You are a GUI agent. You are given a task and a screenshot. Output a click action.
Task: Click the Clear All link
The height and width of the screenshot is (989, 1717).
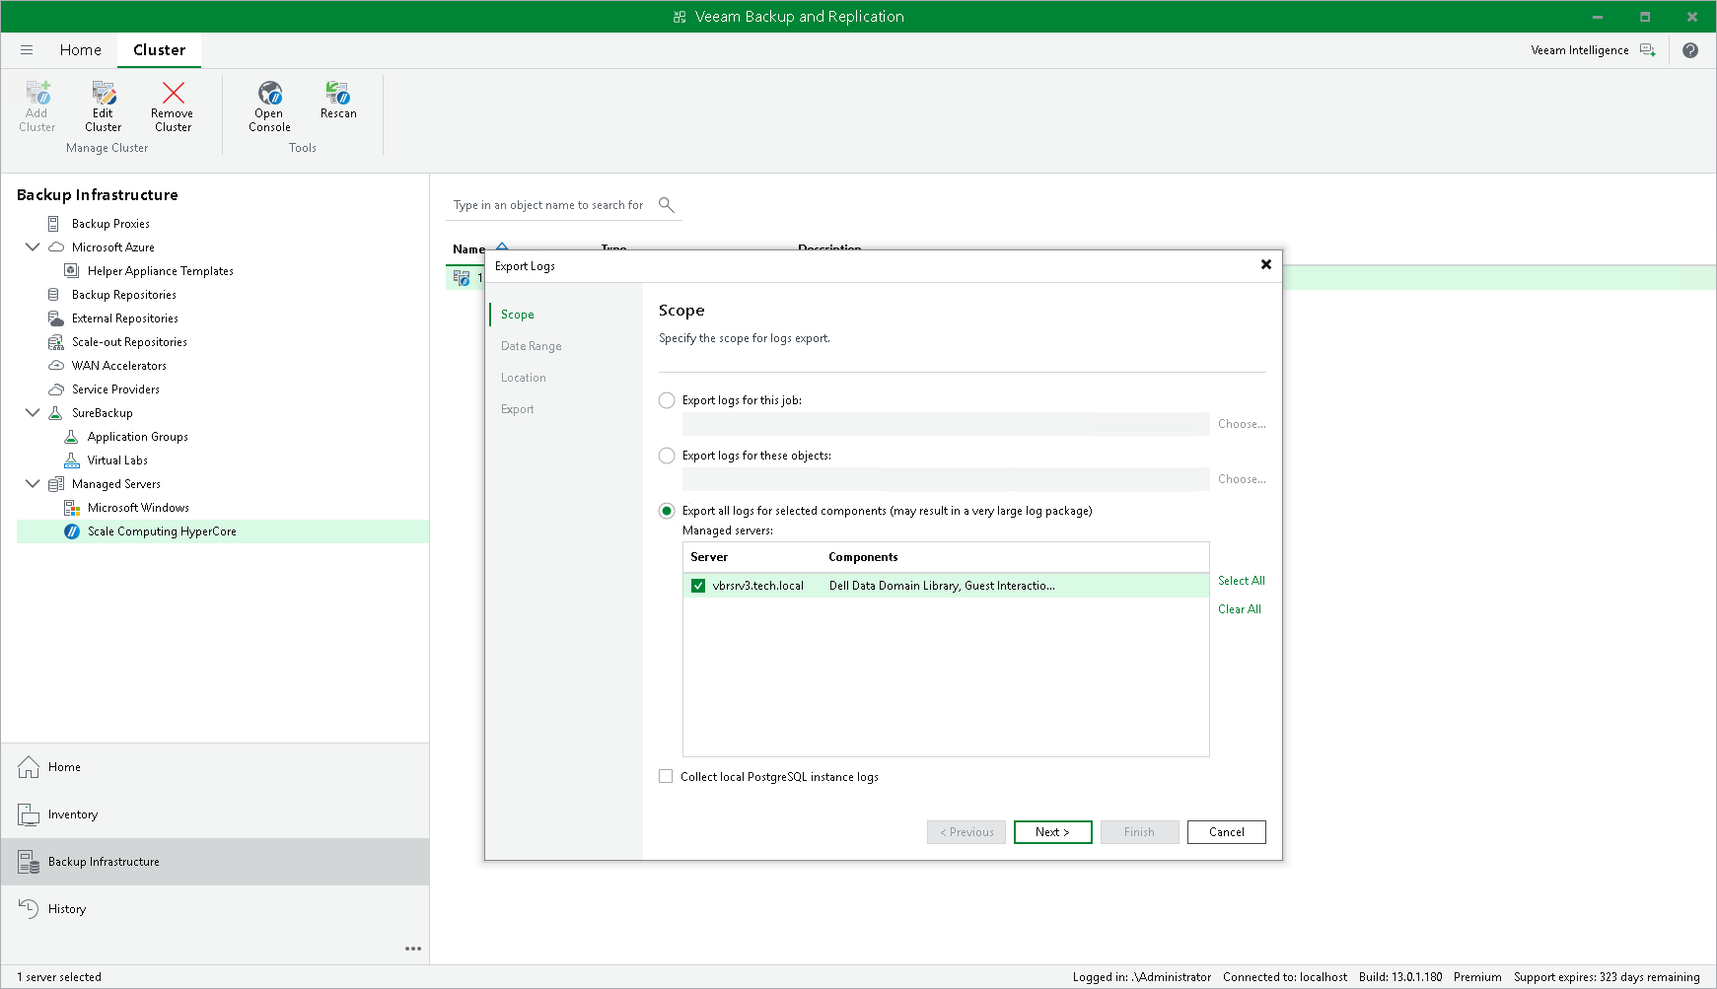tap(1240, 609)
